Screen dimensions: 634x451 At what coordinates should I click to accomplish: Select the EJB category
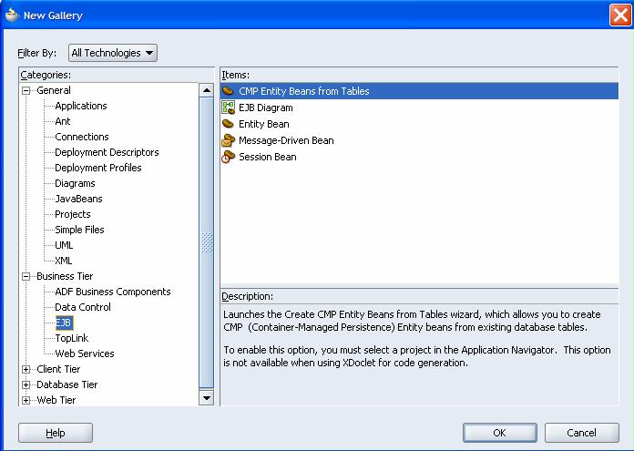[x=64, y=323]
